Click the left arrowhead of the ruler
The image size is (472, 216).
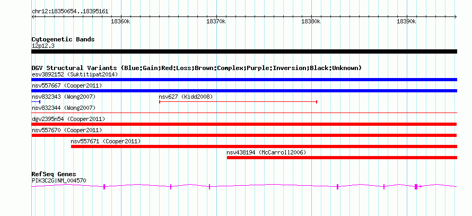click(33, 17)
